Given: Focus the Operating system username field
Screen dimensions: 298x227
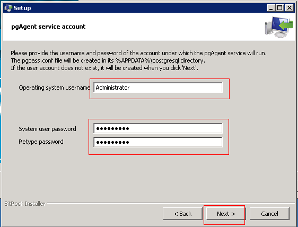Looking at the screenshot, I should pyautogui.click(x=158, y=88).
